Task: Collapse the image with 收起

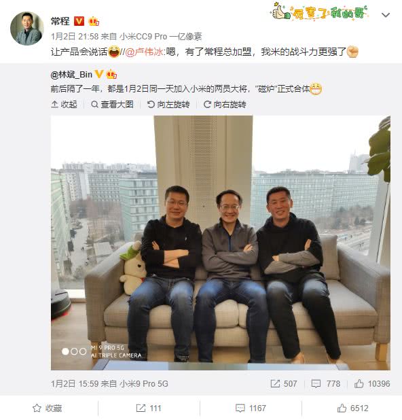Action: pos(65,105)
